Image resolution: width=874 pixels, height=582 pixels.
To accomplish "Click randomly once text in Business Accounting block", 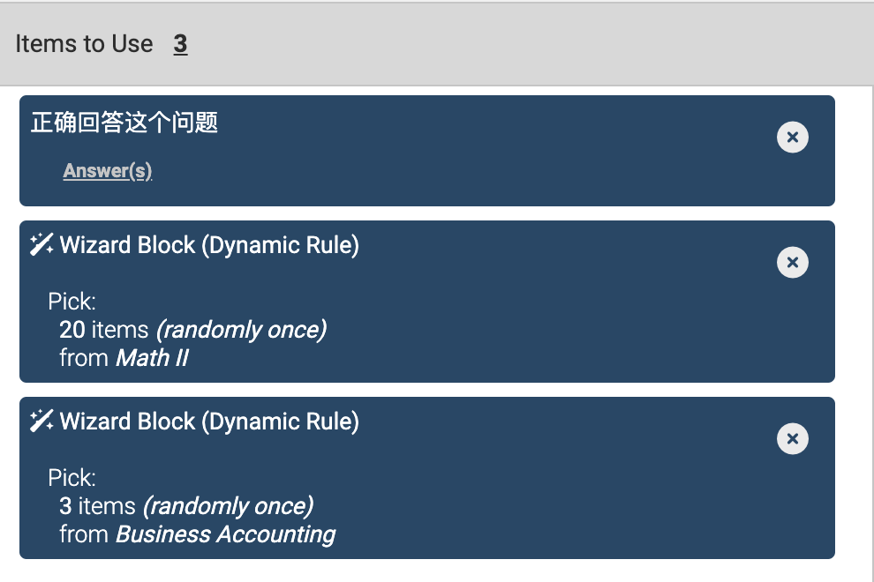I will [x=229, y=507].
